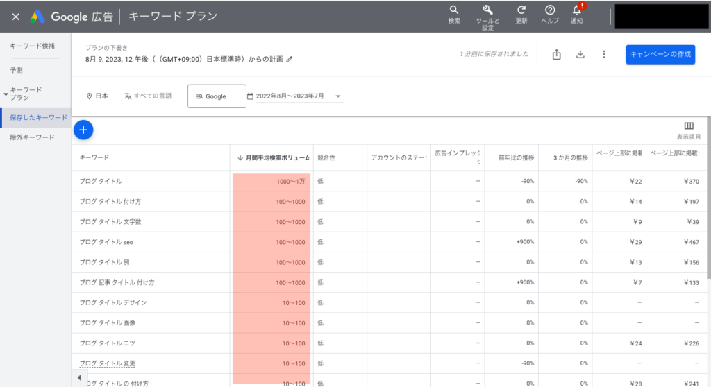Click the キャンペーンの作成 button
This screenshot has height=387, width=711.
pyautogui.click(x=660, y=55)
